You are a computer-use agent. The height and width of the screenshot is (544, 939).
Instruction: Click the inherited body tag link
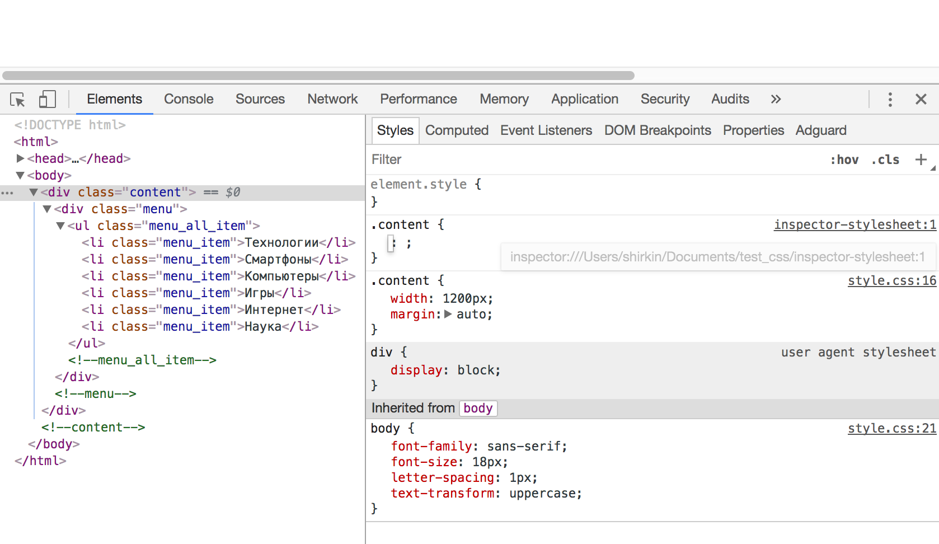(x=478, y=408)
